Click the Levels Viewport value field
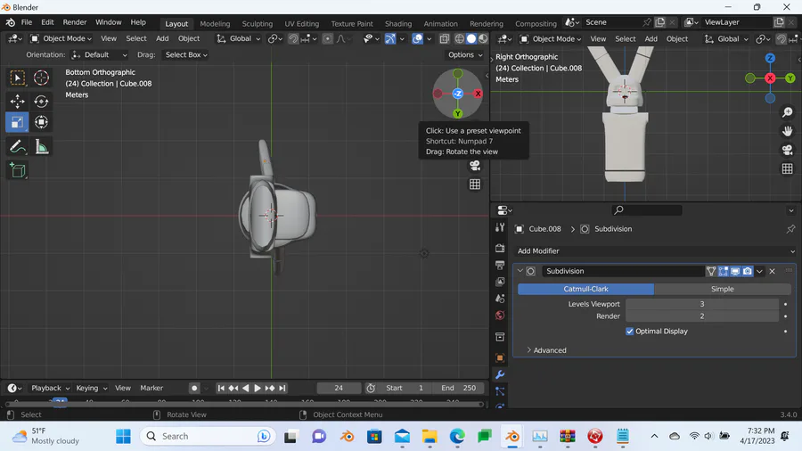The image size is (802, 451). [x=701, y=304]
